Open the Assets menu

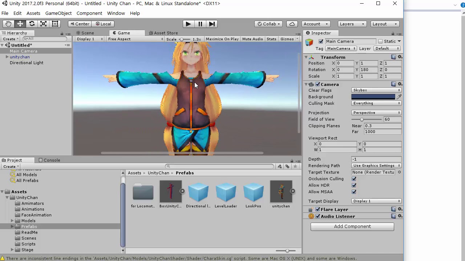coord(33,13)
